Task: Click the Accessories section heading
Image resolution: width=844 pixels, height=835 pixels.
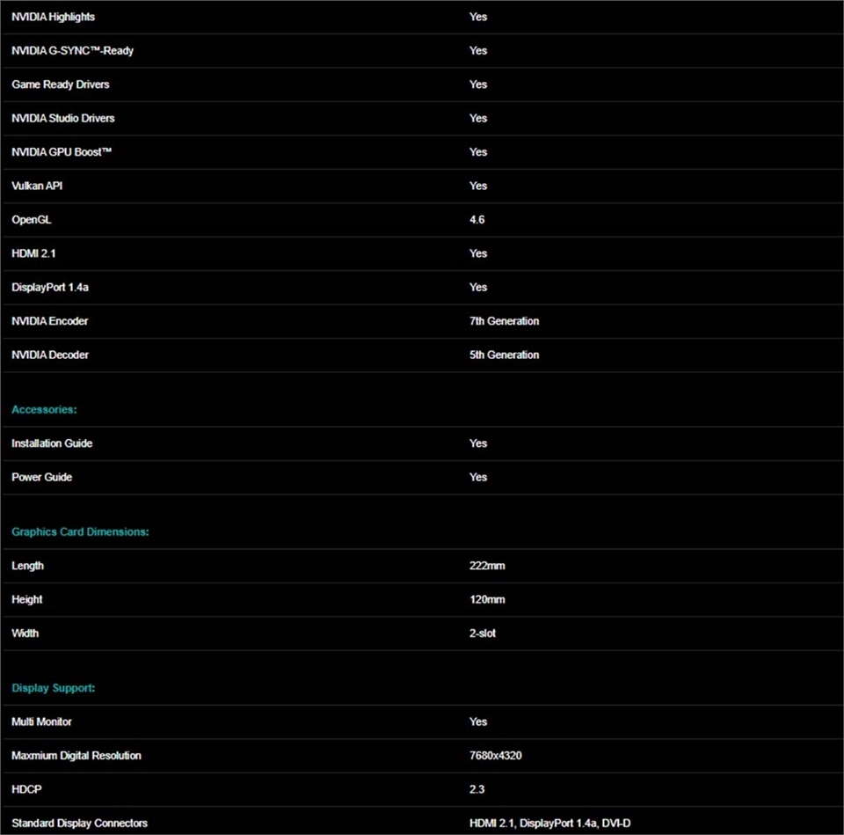Action: pos(44,410)
